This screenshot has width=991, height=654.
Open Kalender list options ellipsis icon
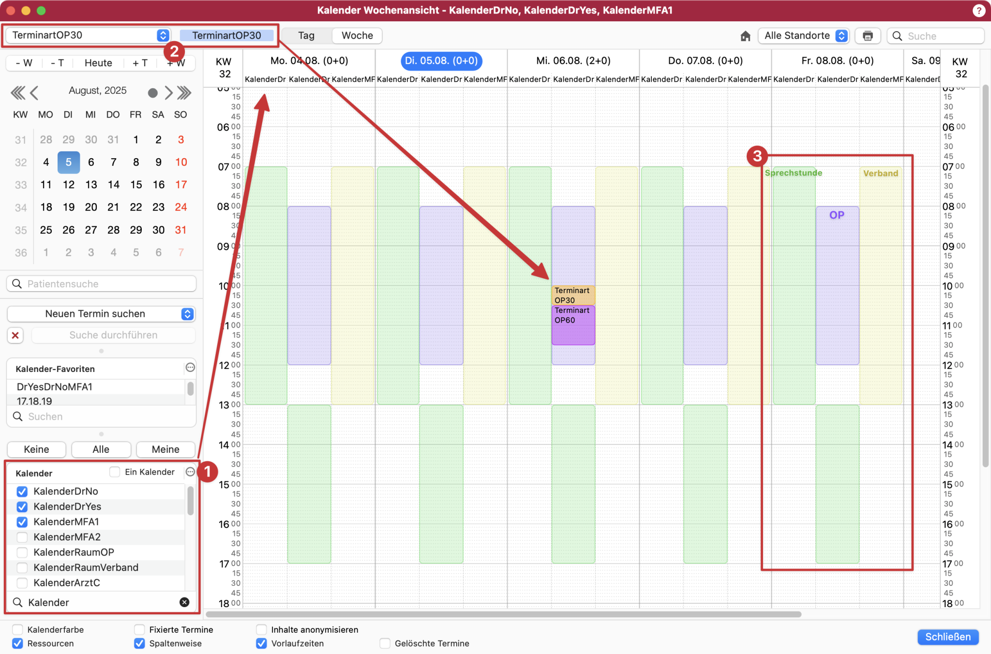click(190, 472)
